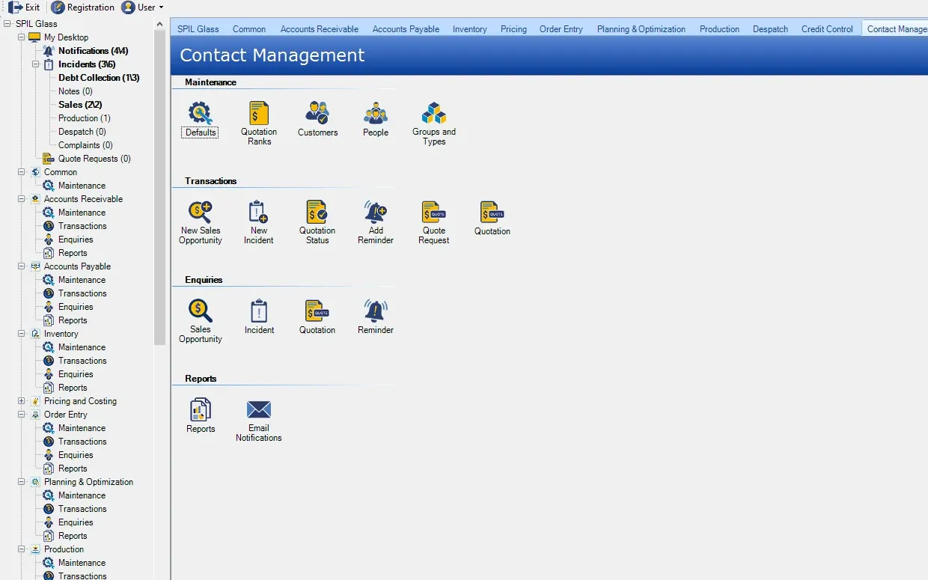Viewport: 928px width, 580px height.
Task: Switch to the Common tab
Action: pos(249,29)
